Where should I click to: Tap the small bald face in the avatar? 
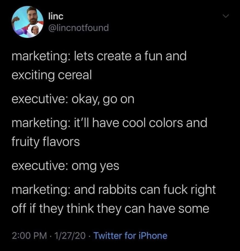pos(35,30)
